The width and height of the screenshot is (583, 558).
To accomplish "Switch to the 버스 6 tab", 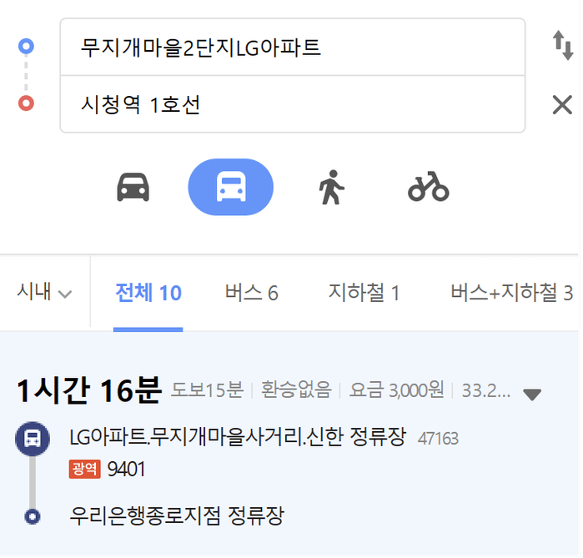I will 252,293.
